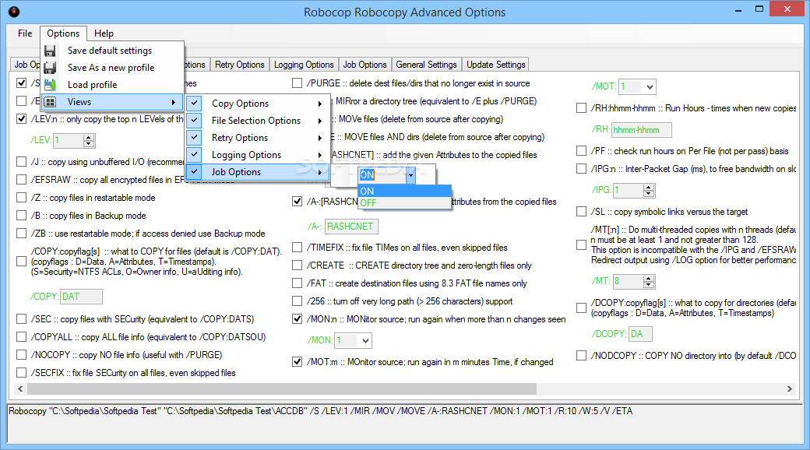Enable the /PF check run hours checkbox
Image resolution: width=810 pixels, height=450 pixels.
581,151
